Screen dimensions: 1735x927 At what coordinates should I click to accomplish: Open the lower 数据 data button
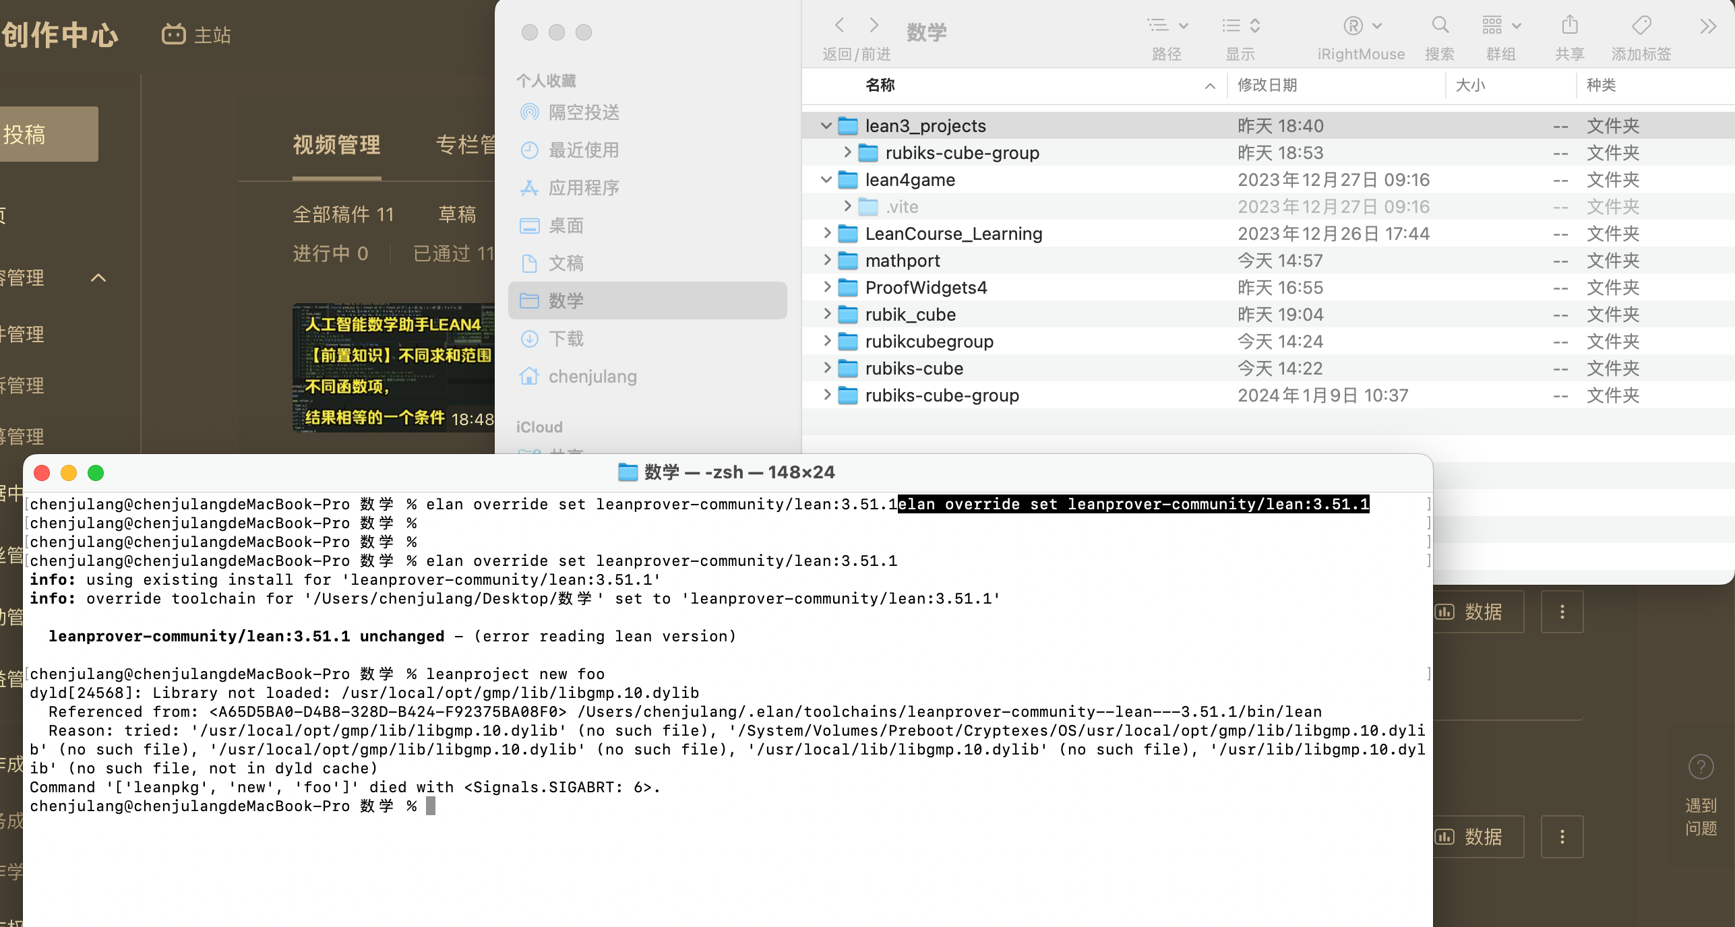pyautogui.click(x=1478, y=837)
